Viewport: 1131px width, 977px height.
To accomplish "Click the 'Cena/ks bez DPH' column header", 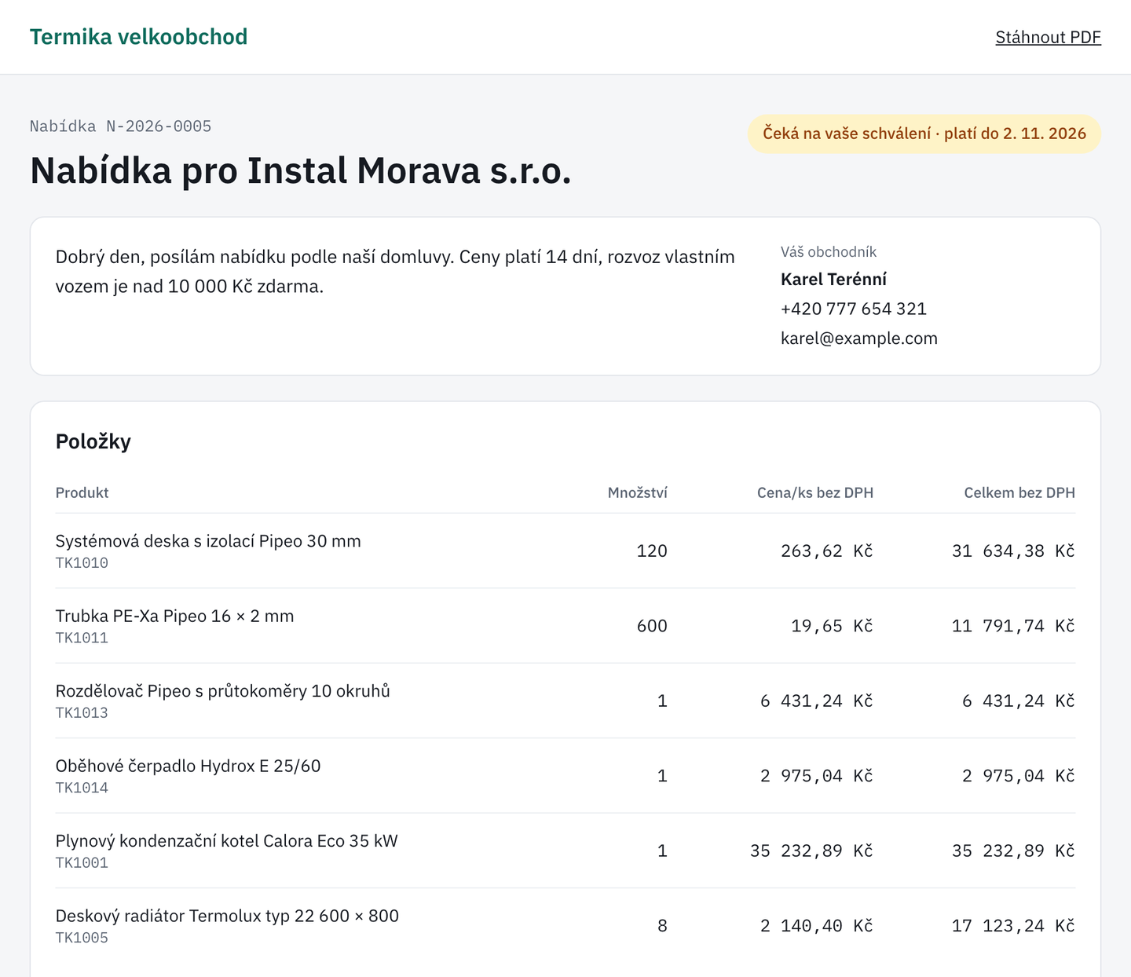I will [815, 492].
